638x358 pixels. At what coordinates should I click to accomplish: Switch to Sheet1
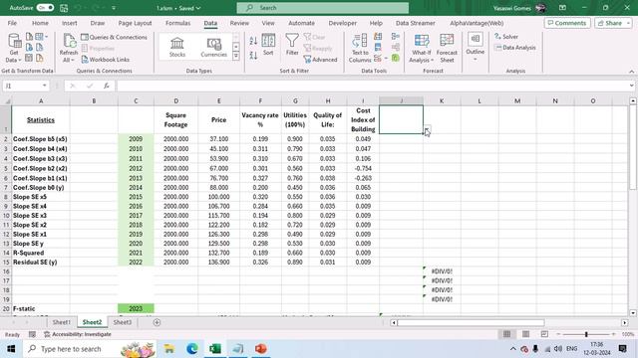pyautogui.click(x=62, y=322)
